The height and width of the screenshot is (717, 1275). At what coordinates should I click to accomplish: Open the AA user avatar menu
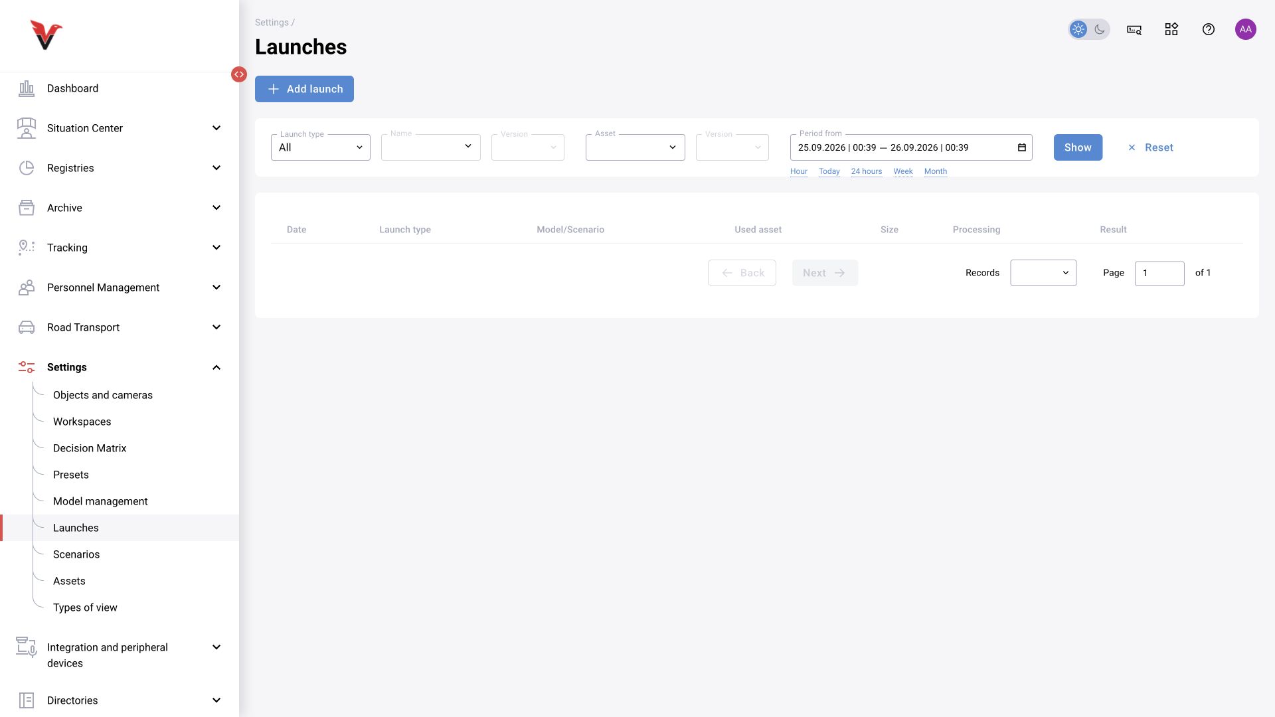click(x=1246, y=29)
